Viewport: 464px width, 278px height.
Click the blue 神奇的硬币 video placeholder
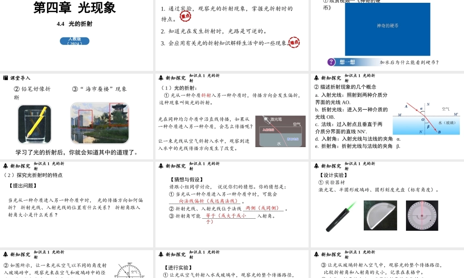387,29
